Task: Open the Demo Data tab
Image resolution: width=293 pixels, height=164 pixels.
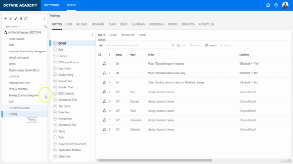Action: [x=188, y=24]
